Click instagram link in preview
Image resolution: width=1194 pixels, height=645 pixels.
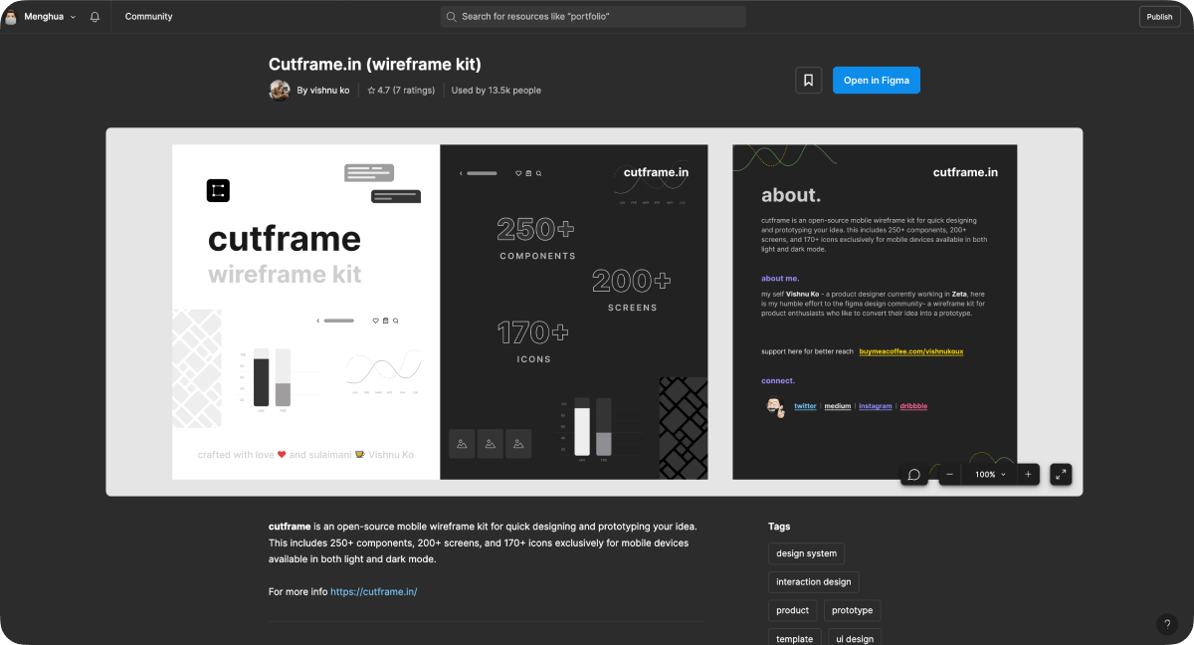click(875, 406)
